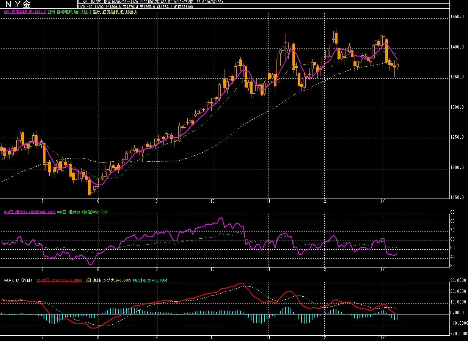This screenshot has width=468, height=341.
Task: Select the MACDオシレーター=-5.7864 legend
Action: point(150,280)
